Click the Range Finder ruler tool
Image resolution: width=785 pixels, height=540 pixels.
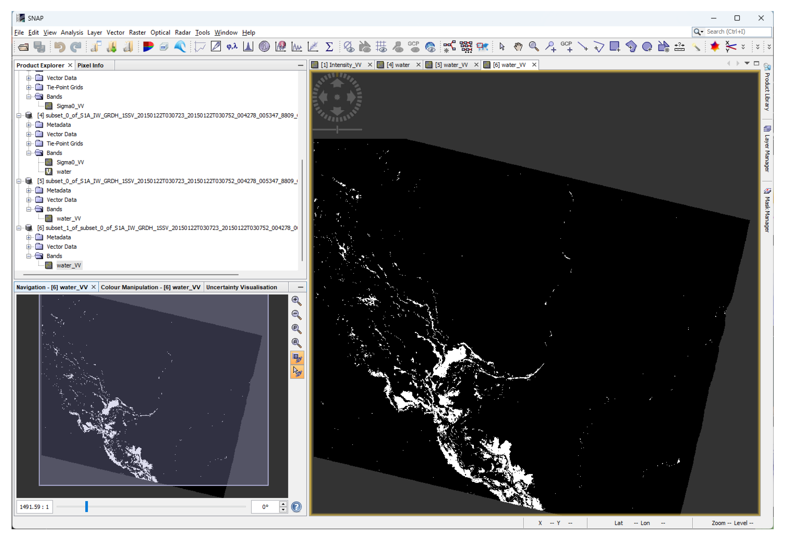coord(679,47)
